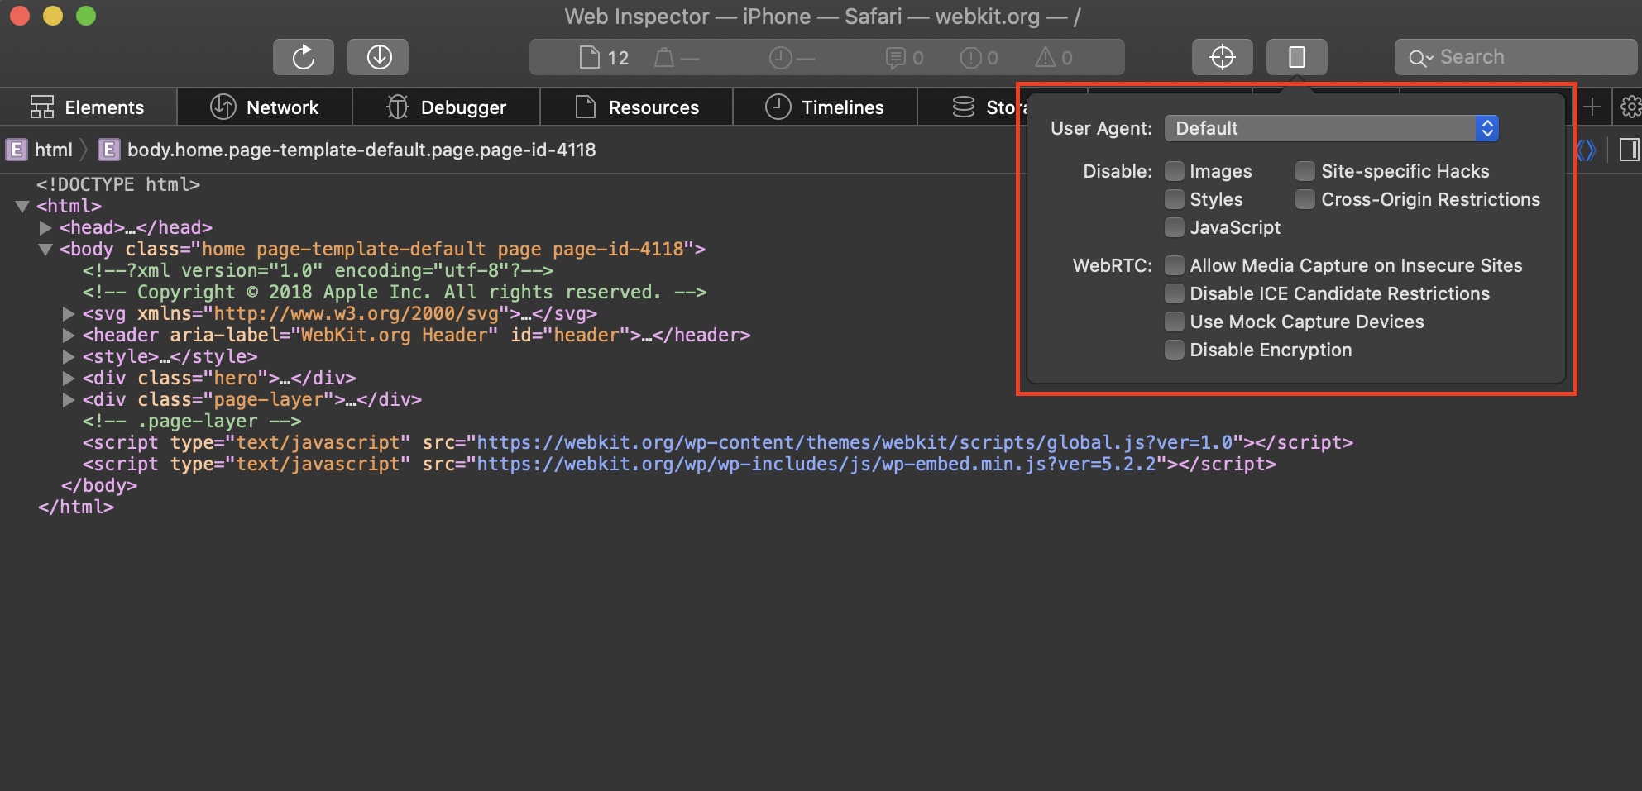Click the console warnings count indicator
The width and height of the screenshot is (1642, 791).
click(1055, 57)
